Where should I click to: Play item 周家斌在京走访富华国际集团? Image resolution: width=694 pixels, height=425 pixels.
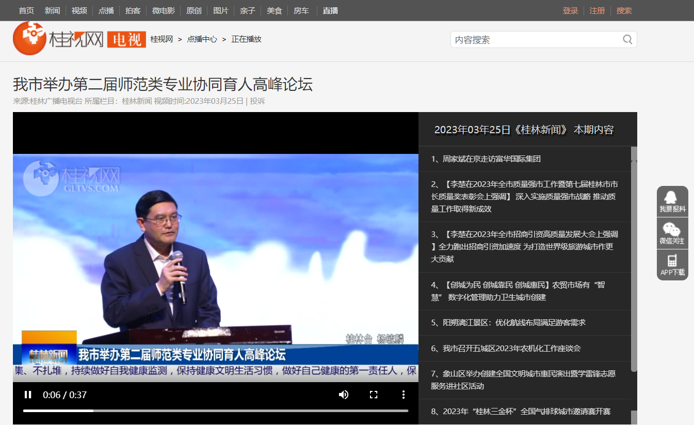tap(486, 159)
